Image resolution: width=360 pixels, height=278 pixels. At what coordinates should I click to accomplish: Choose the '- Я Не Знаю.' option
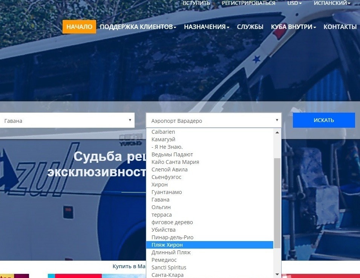(210, 147)
